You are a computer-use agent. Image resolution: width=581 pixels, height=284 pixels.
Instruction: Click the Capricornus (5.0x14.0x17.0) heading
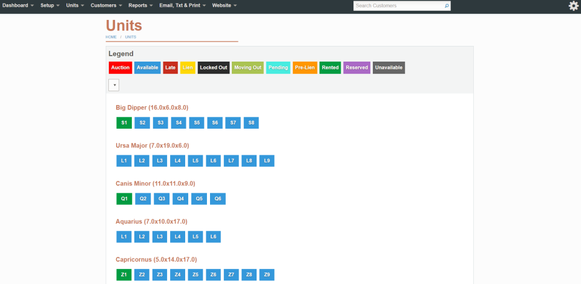[156, 259]
